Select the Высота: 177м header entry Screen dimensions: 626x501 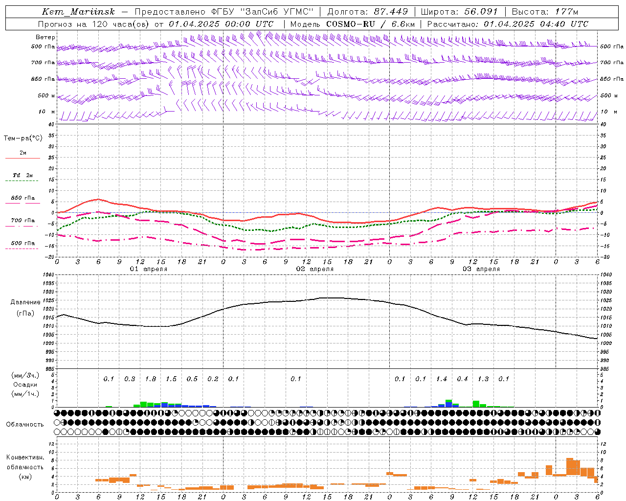(x=545, y=12)
